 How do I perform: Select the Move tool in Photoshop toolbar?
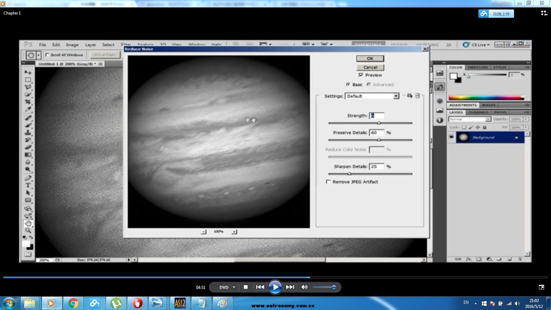point(28,72)
